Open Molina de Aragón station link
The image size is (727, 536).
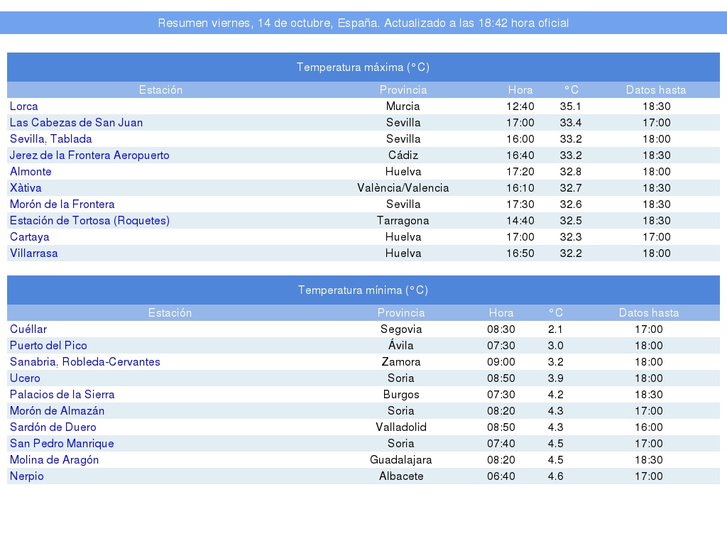(x=54, y=459)
